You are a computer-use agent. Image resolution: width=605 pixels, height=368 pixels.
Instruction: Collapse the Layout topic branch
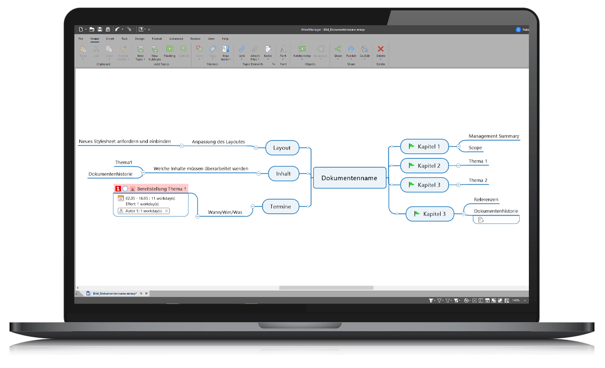[x=256, y=148]
